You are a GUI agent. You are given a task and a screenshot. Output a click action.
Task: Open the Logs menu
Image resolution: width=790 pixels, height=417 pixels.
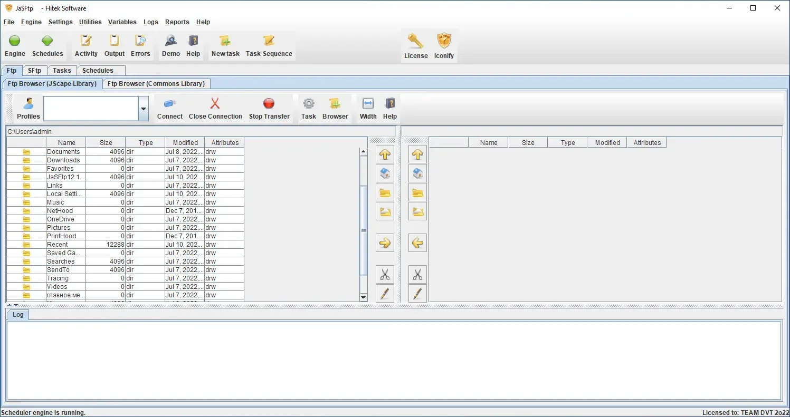point(151,22)
